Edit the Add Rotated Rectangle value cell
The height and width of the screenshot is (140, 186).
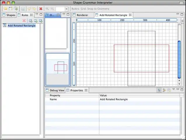coord(139,99)
